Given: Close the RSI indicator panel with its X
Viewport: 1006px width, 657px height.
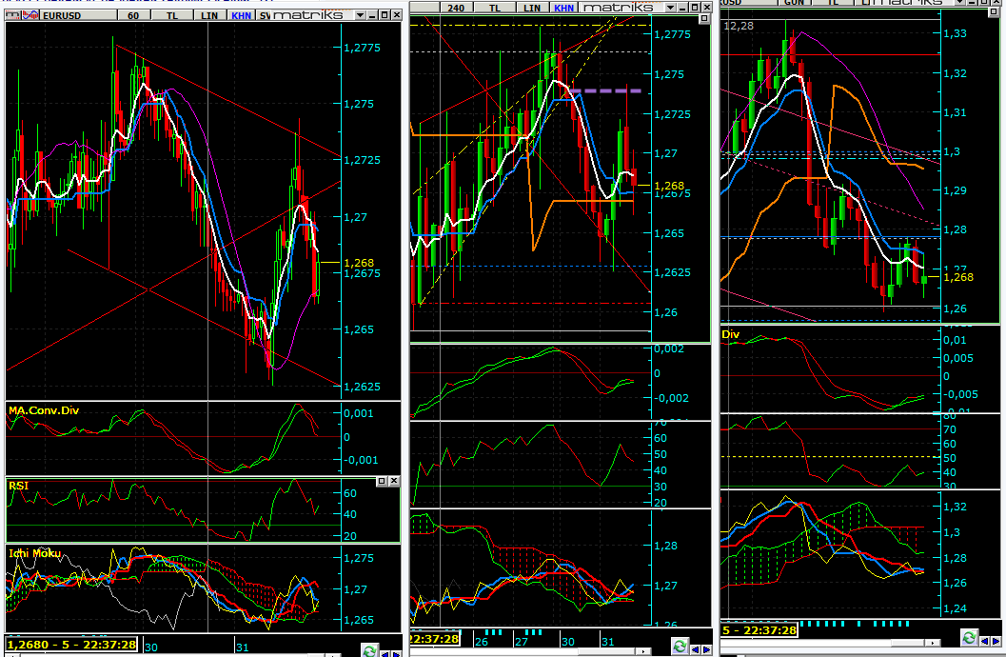Looking at the screenshot, I should [x=393, y=483].
